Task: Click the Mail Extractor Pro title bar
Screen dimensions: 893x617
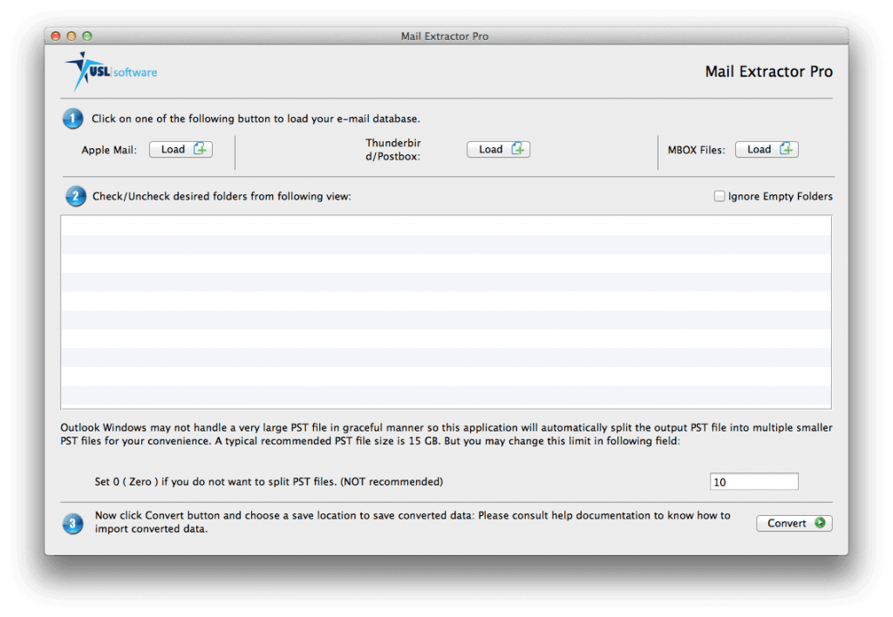Action: click(445, 36)
